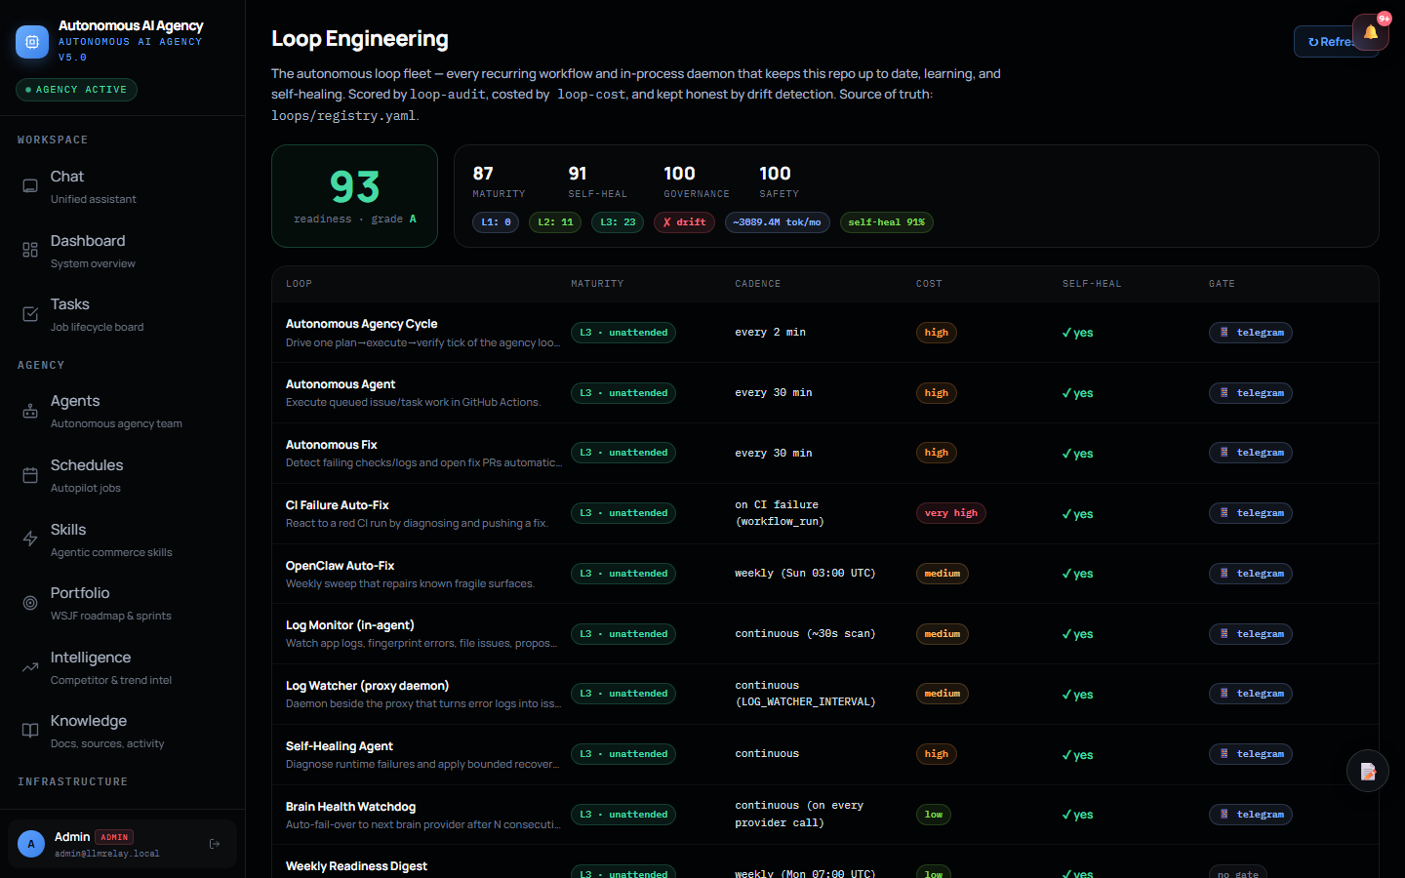The height and width of the screenshot is (878, 1405).
Task: Select the Autonomous Agent loop name
Action: pos(341,384)
